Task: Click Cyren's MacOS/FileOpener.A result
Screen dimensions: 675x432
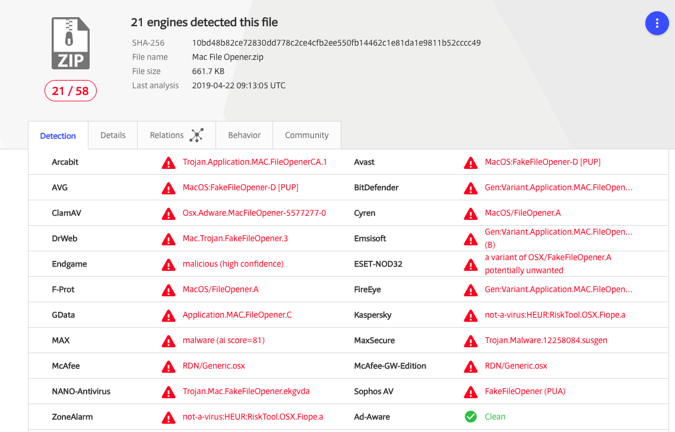Action: [x=522, y=213]
